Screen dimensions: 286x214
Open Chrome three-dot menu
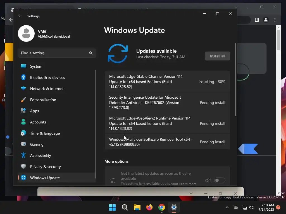[x=275, y=20]
